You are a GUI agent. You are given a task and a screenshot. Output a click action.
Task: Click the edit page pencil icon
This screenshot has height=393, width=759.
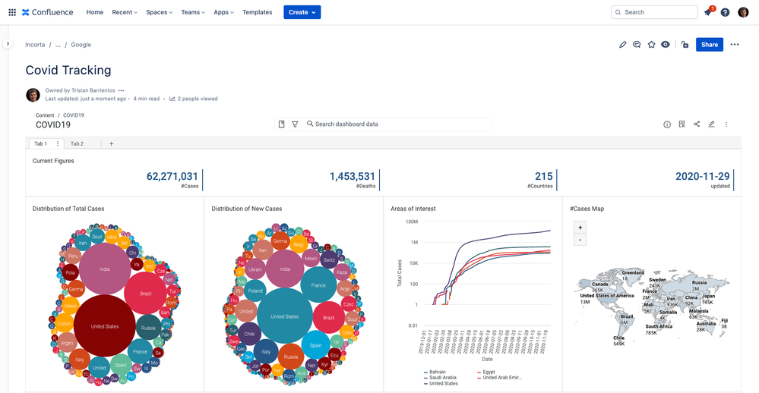622,45
